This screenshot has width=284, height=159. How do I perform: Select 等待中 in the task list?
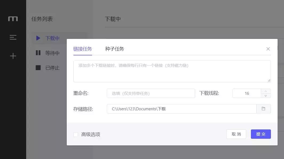[53, 53]
